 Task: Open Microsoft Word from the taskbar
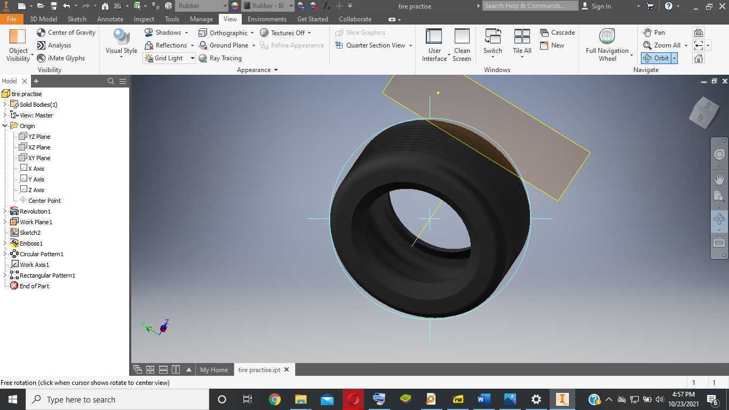pos(484,399)
